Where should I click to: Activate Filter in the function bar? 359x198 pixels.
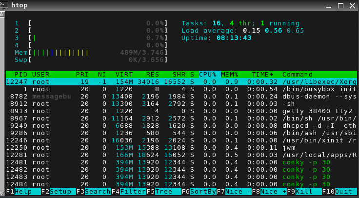pyautogui.click(x=133, y=191)
